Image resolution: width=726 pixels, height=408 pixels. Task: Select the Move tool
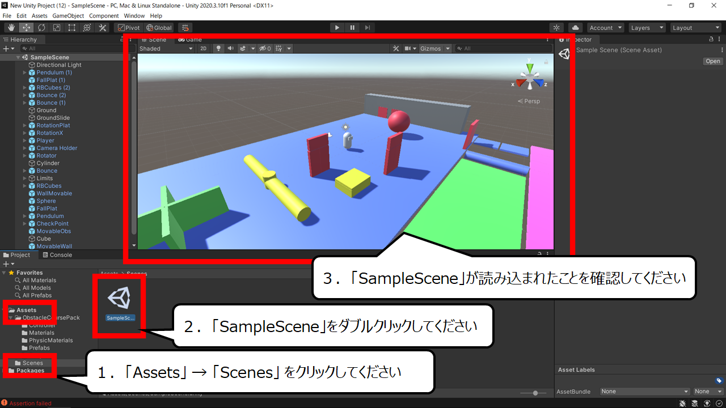tap(26, 27)
